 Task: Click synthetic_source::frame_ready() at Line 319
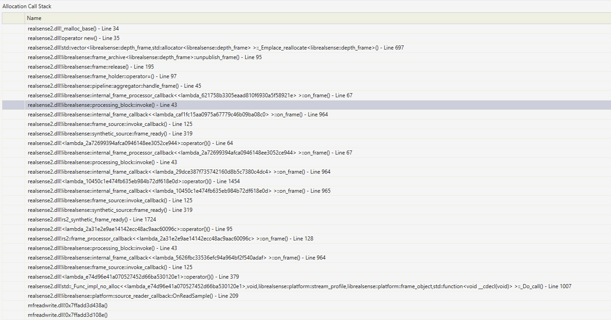click(109, 133)
